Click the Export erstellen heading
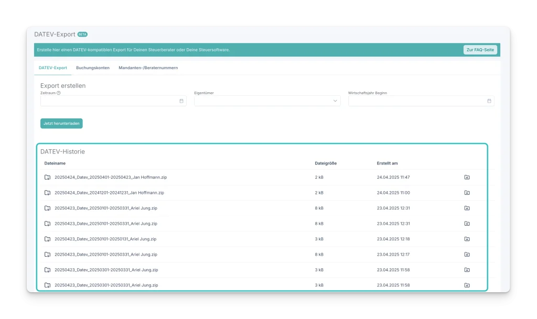 [x=63, y=85]
